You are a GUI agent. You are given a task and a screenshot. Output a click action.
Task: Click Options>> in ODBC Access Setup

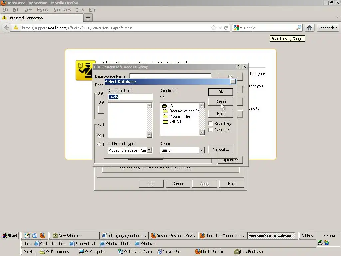[230, 160]
